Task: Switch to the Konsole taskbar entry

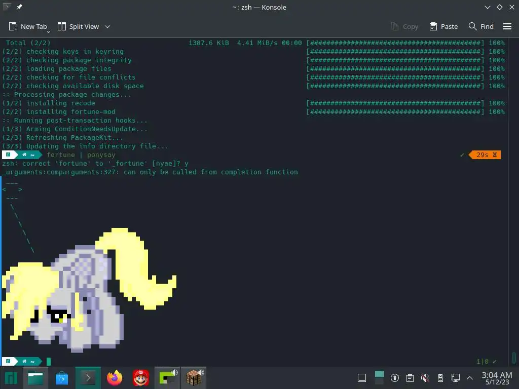Action: click(88, 378)
